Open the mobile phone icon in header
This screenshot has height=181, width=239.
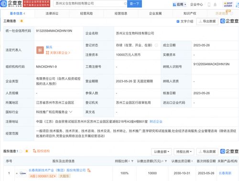coord(209,4)
